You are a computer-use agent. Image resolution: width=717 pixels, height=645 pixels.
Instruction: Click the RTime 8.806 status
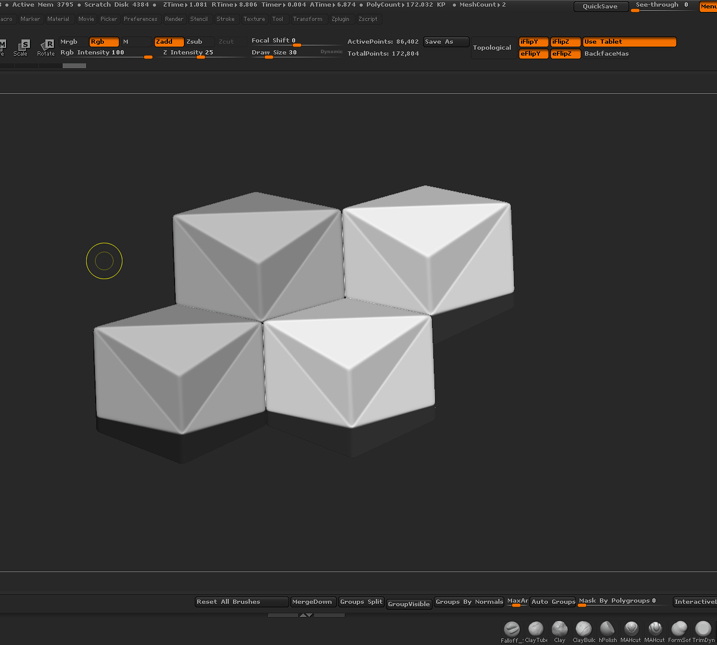(x=234, y=5)
